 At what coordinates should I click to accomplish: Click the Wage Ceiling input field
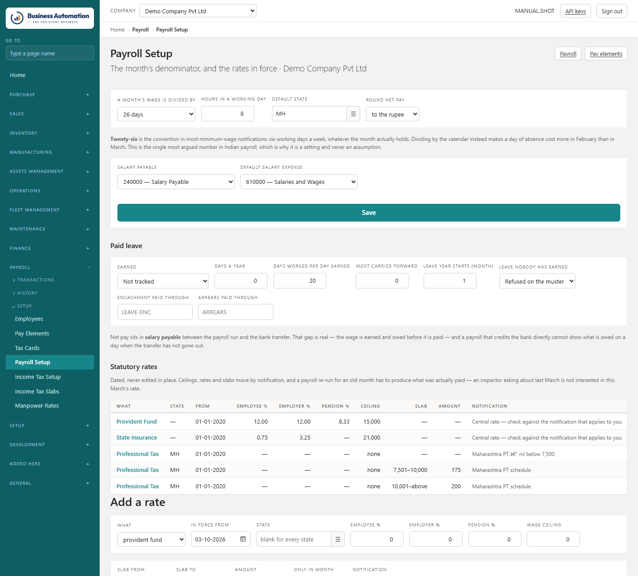pos(553,539)
